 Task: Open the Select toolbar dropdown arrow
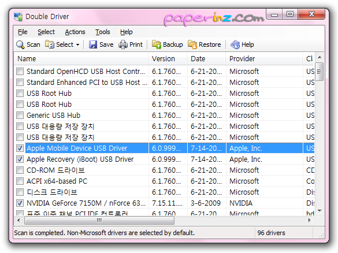(77, 45)
